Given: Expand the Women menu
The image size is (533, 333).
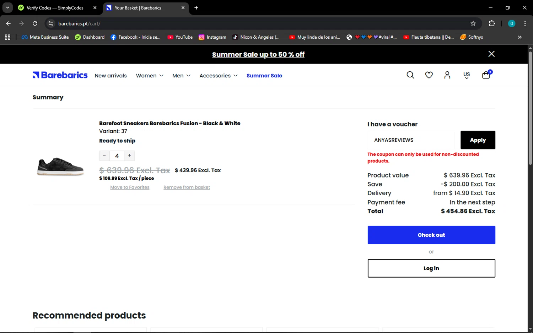Looking at the screenshot, I should pyautogui.click(x=150, y=76).
